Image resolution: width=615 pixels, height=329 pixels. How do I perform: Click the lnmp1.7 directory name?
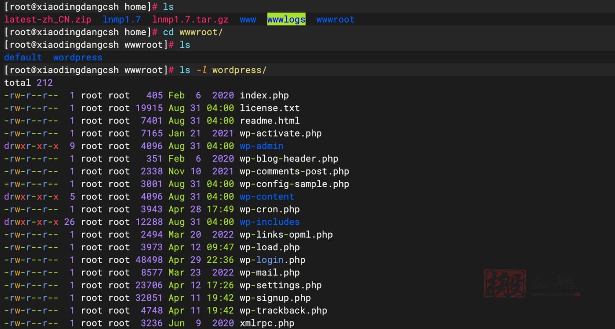tap(121, 19)
